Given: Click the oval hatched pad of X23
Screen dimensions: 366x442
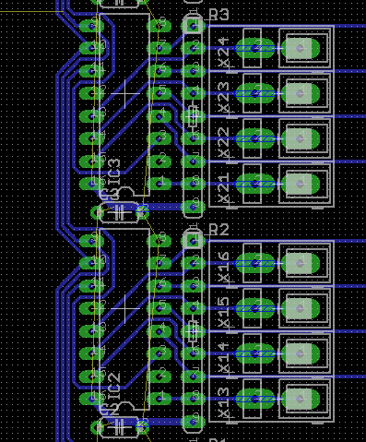Looking at the screenshot, I should point(254,93).
